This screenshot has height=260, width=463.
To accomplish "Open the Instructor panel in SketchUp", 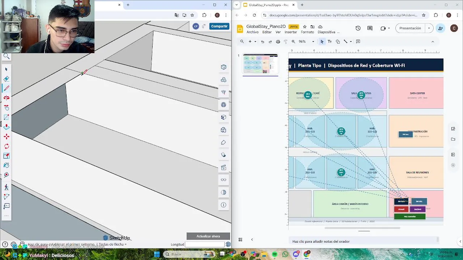I will pyautogui.click(x=224, y=92).
